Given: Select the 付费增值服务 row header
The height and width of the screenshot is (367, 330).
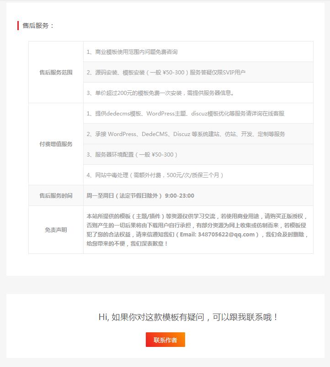Looking at the screenshot, I should (56, 144).
